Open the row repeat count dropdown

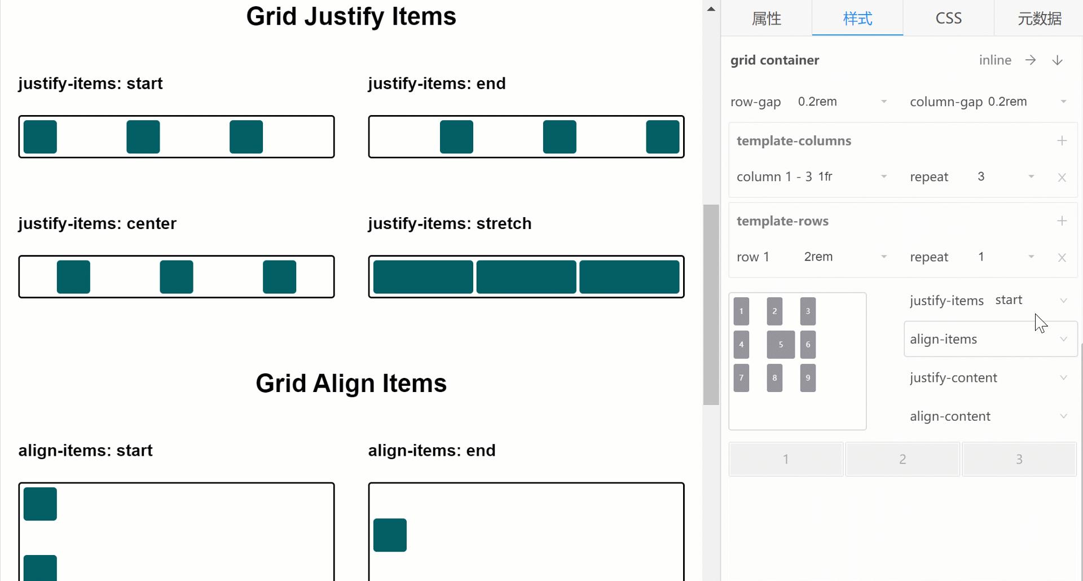tap(1031, 257)
